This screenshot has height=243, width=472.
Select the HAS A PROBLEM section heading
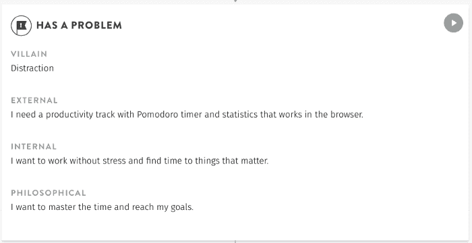click(79, 26)
